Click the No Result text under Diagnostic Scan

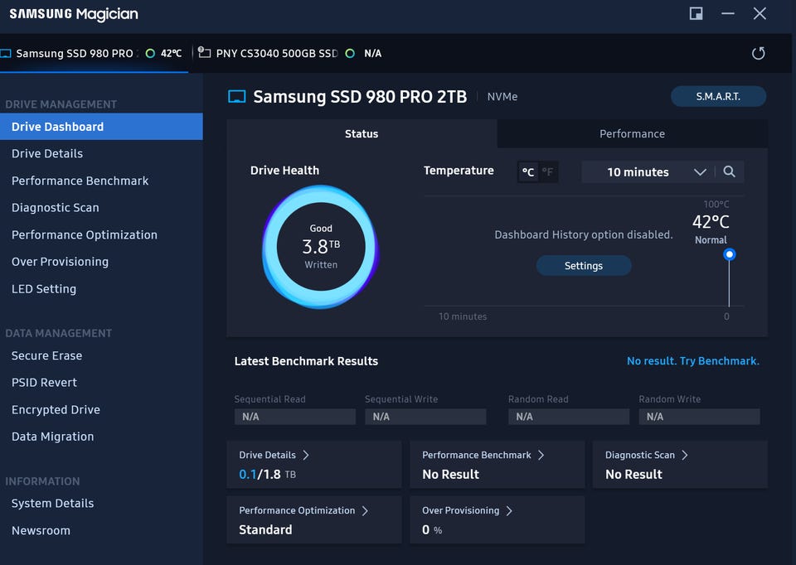point(633,474)
